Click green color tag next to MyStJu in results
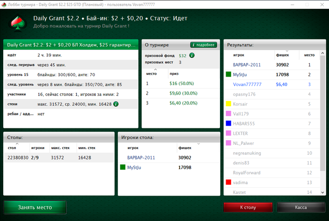The height and width of the screenshot is (221, 329). tap(228, 74)
